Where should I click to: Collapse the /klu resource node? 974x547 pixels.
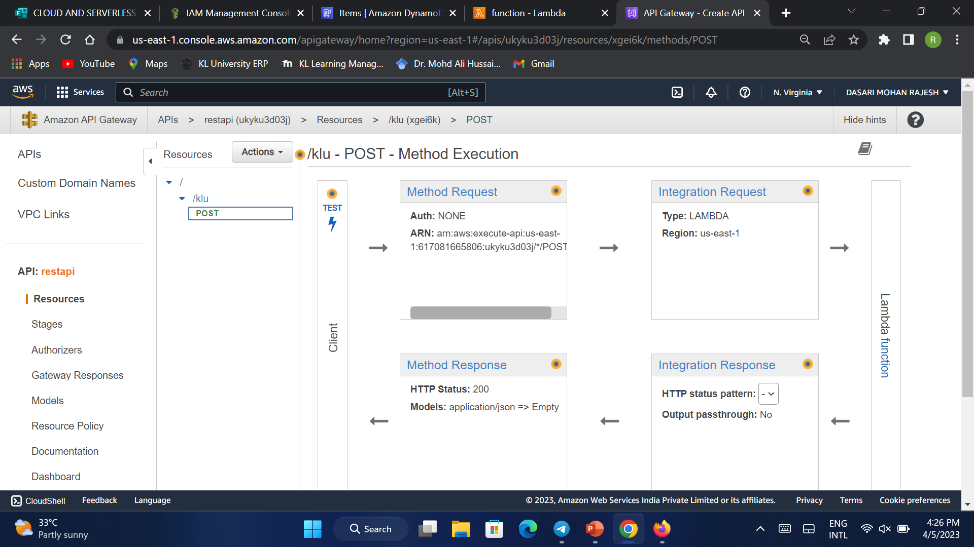[x=182, y=199]
